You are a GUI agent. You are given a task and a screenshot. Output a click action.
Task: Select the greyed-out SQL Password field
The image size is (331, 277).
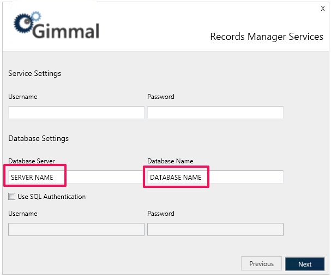(215, 229)
